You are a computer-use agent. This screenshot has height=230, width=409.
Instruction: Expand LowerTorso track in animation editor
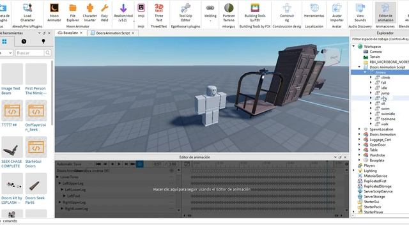pos(58,177)
